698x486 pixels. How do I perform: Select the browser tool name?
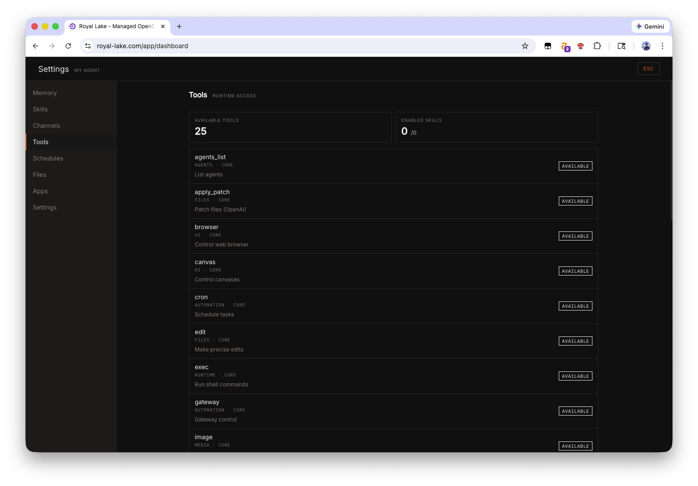(207, 227)
